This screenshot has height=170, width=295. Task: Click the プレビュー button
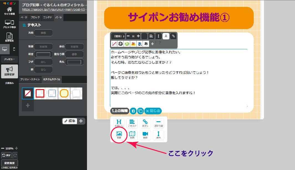(x=9, y=59)
